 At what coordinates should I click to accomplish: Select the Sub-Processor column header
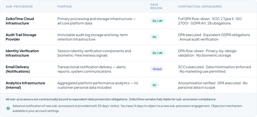(x=19, y=7)
